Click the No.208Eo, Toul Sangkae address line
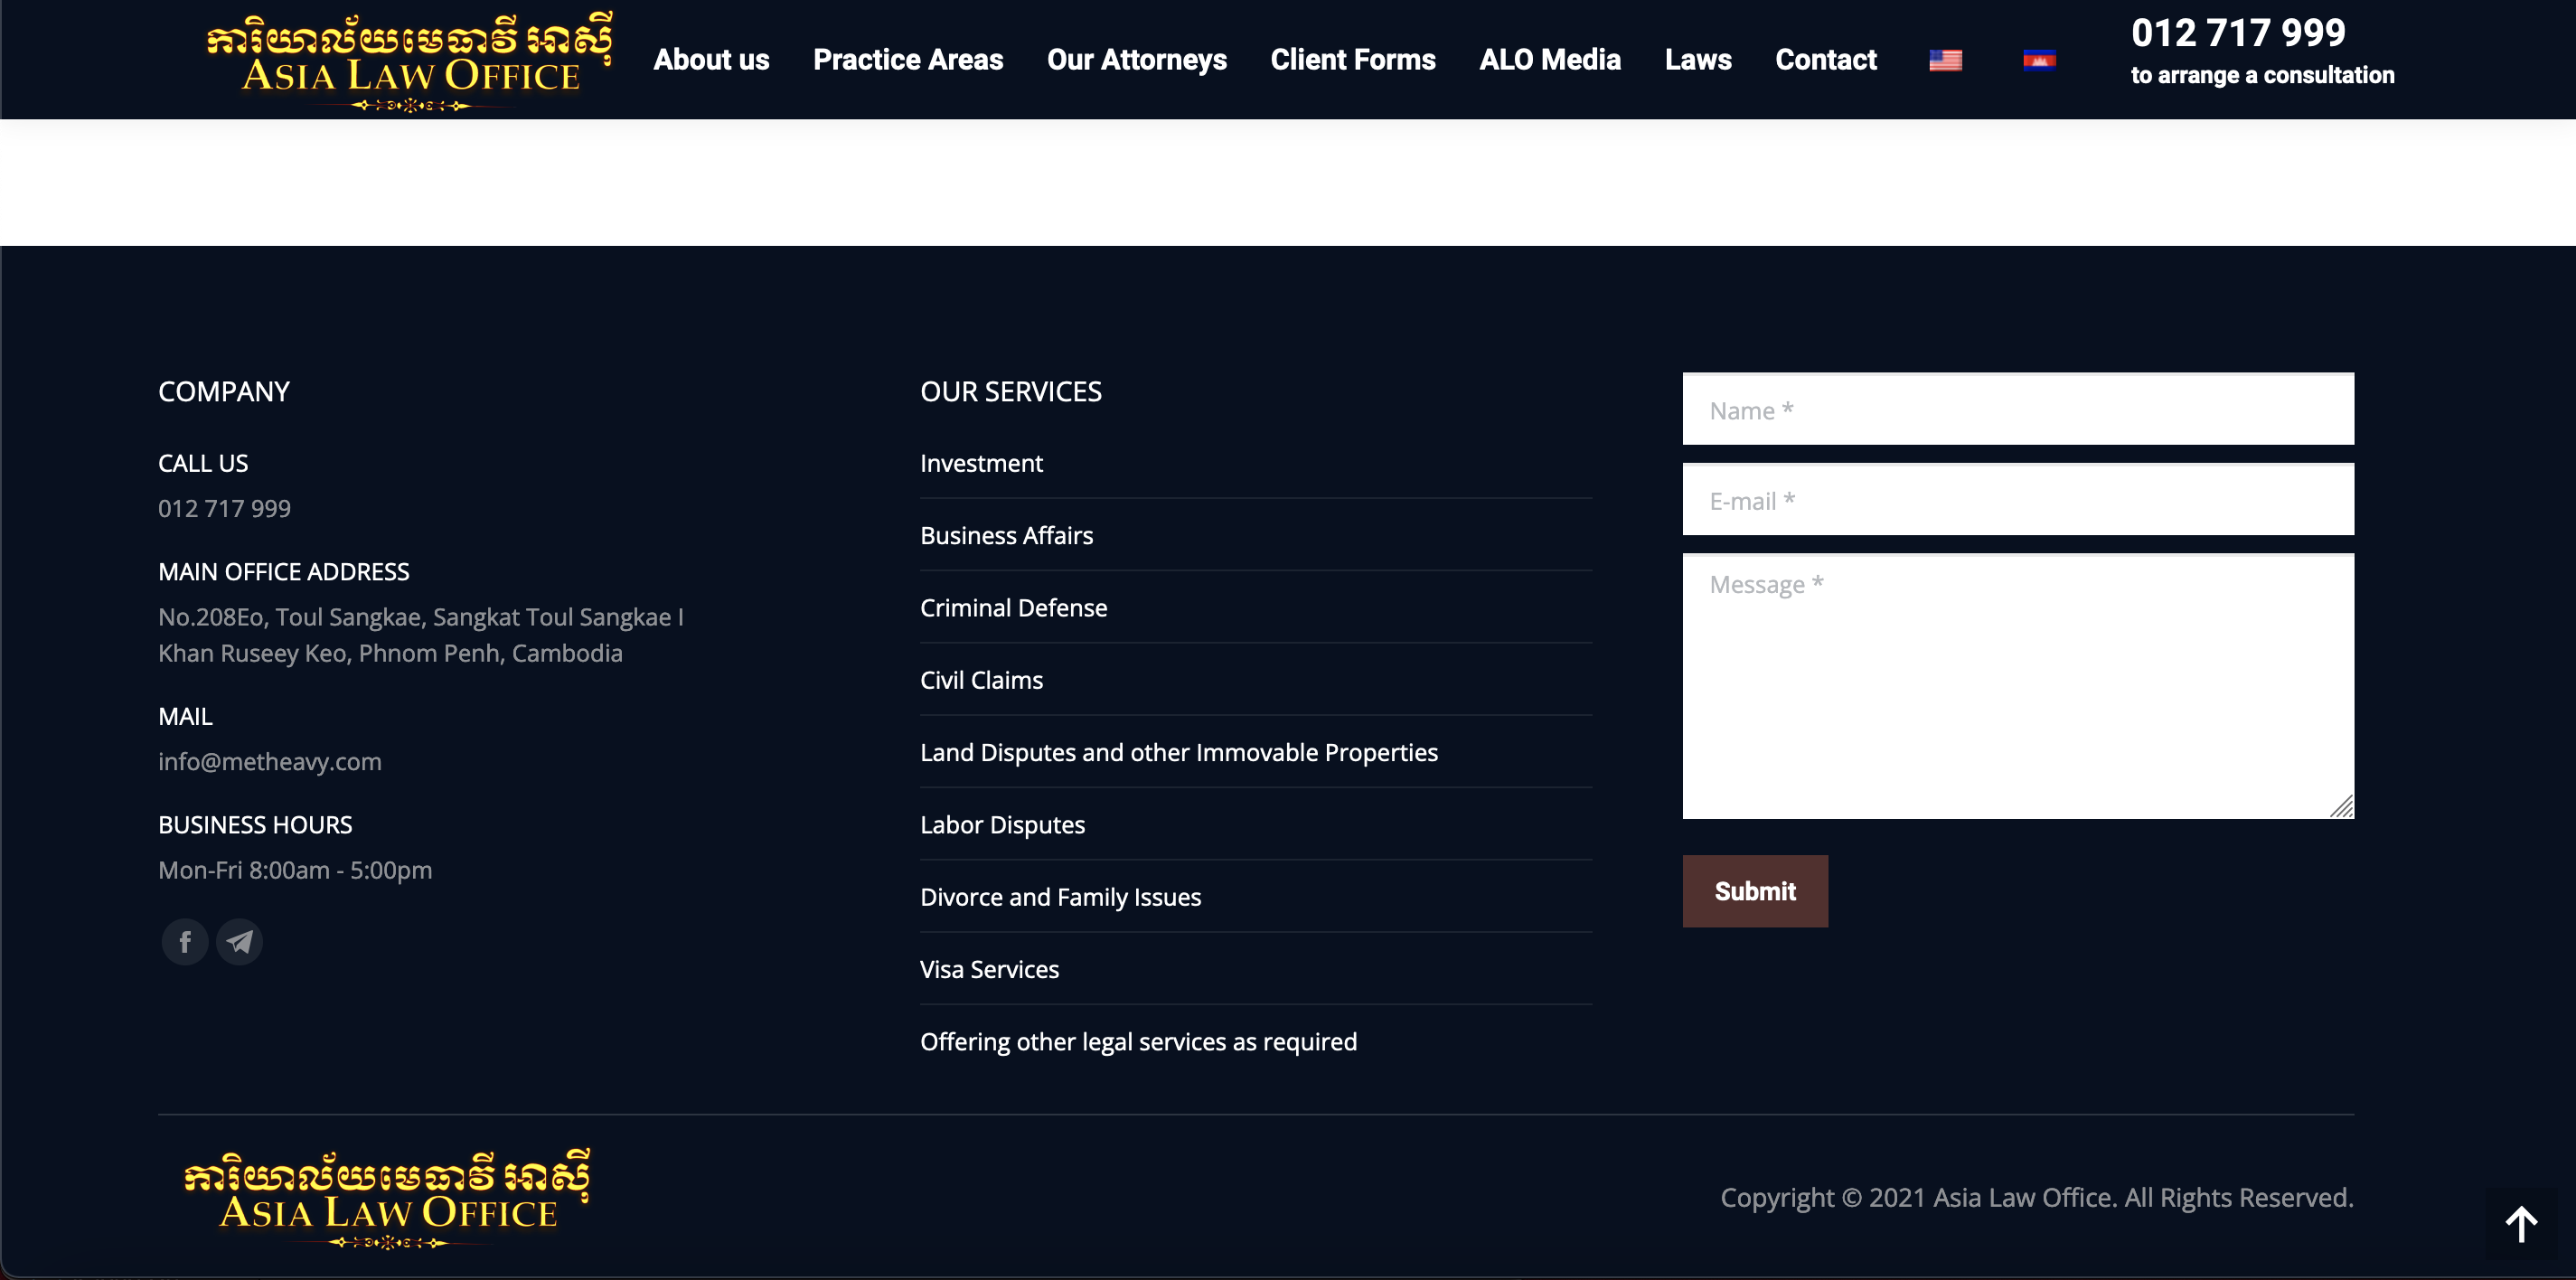The width and height of the screenshot is (2576, 1280). click(x=421, y=617)
